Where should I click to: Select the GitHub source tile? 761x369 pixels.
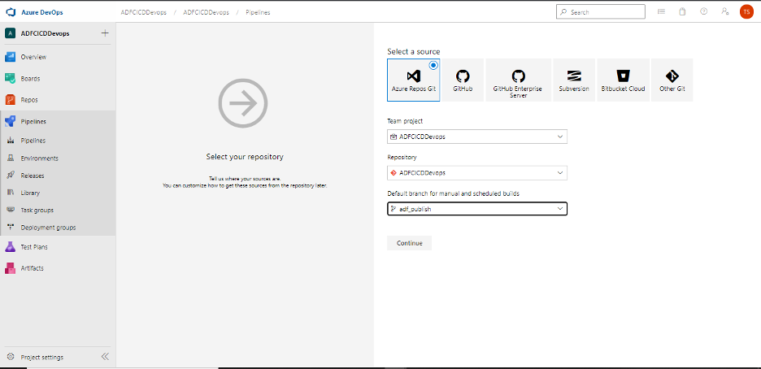463,80
